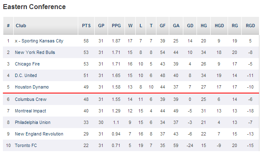Open Columbus Crew club link
Image resolution: width=264 pixels, height=154 pixels.
tap(31, 99)
